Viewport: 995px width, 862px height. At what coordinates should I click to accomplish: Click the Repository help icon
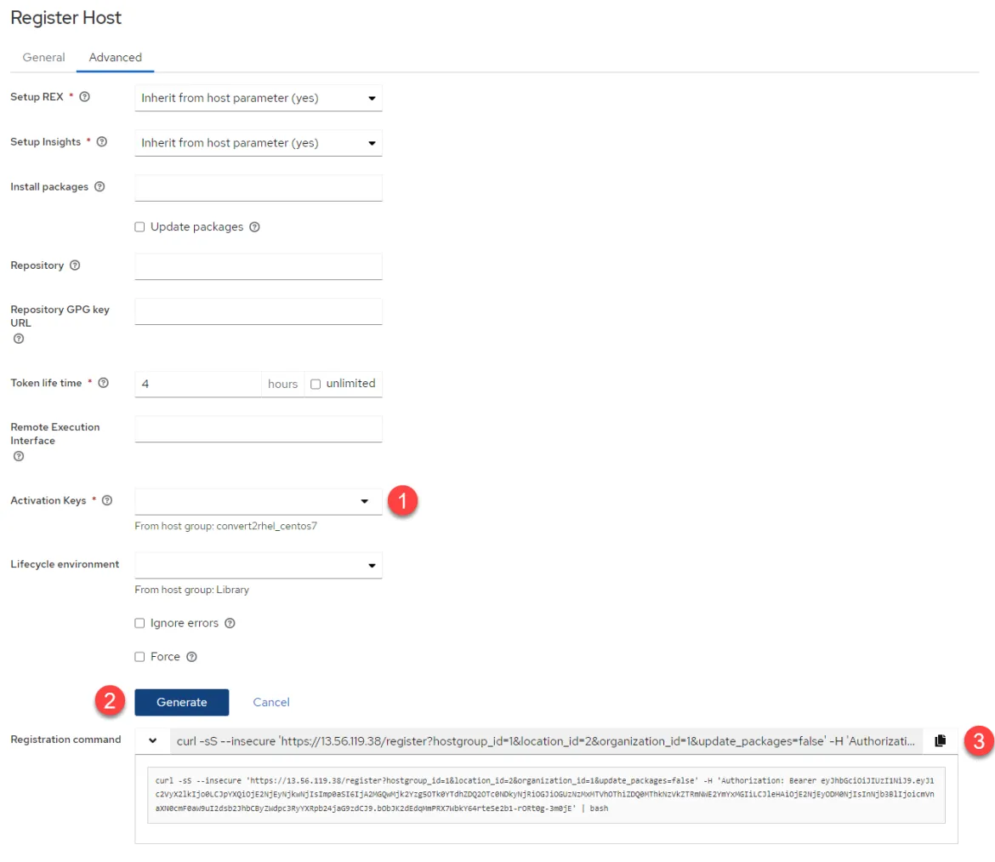point(75,265)
